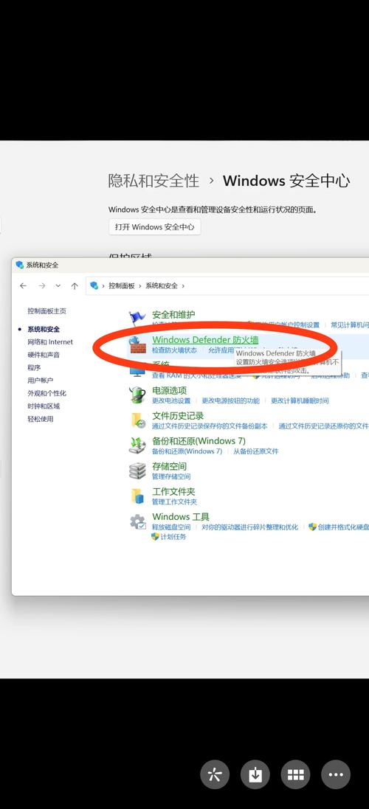Click the 更改电池设置 link
Viewport: 369px width, 809px height.
tap(171, 401)
